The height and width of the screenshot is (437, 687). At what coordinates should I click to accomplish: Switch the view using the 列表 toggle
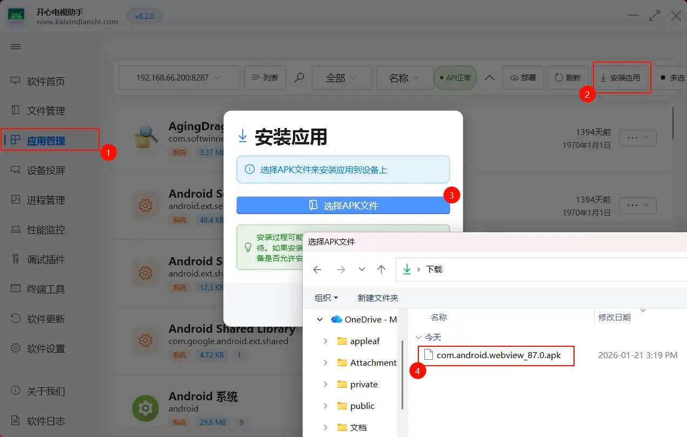point(265,77)
